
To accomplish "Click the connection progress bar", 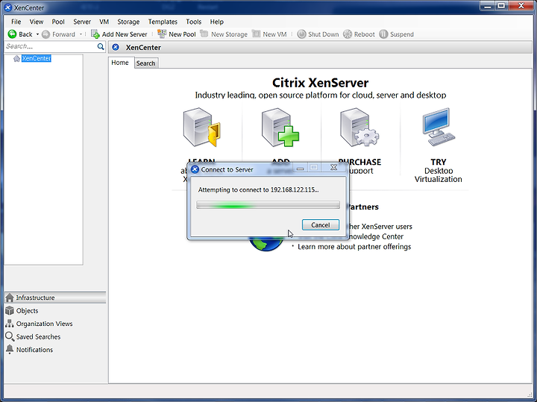I will pos(268,205).
